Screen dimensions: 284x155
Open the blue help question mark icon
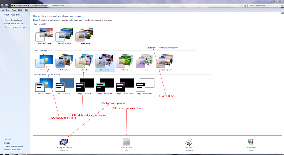[x=282, y=13]
